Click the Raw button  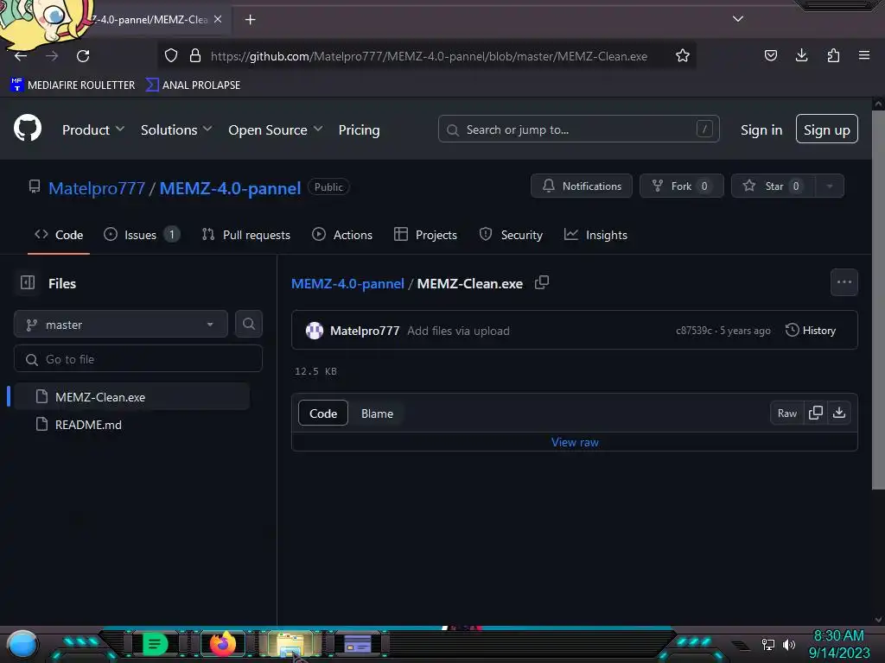click(786, 414)
